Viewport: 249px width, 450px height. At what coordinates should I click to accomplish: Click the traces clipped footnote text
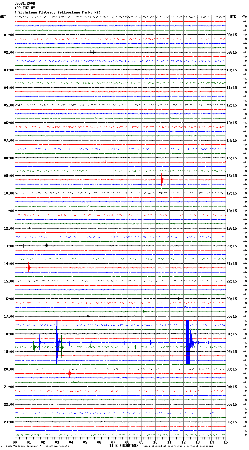(177, 446)
